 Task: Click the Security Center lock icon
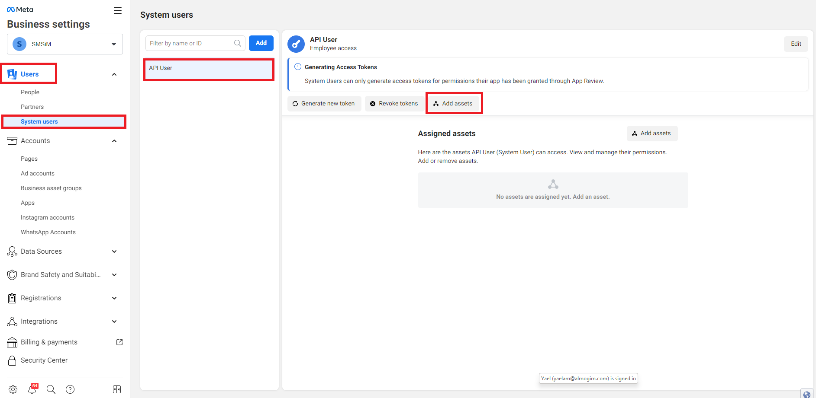pos(12,360)
